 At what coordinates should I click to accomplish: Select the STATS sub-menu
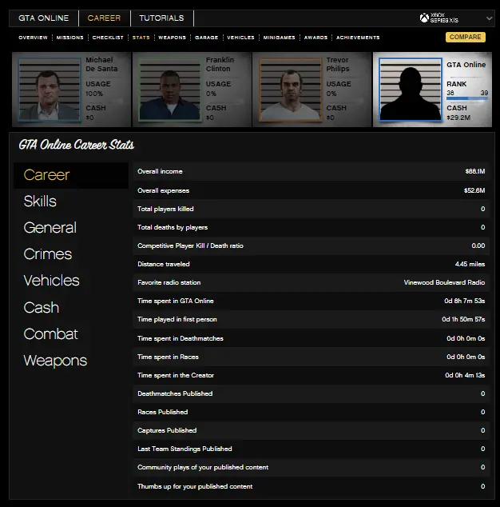[141, 38]
